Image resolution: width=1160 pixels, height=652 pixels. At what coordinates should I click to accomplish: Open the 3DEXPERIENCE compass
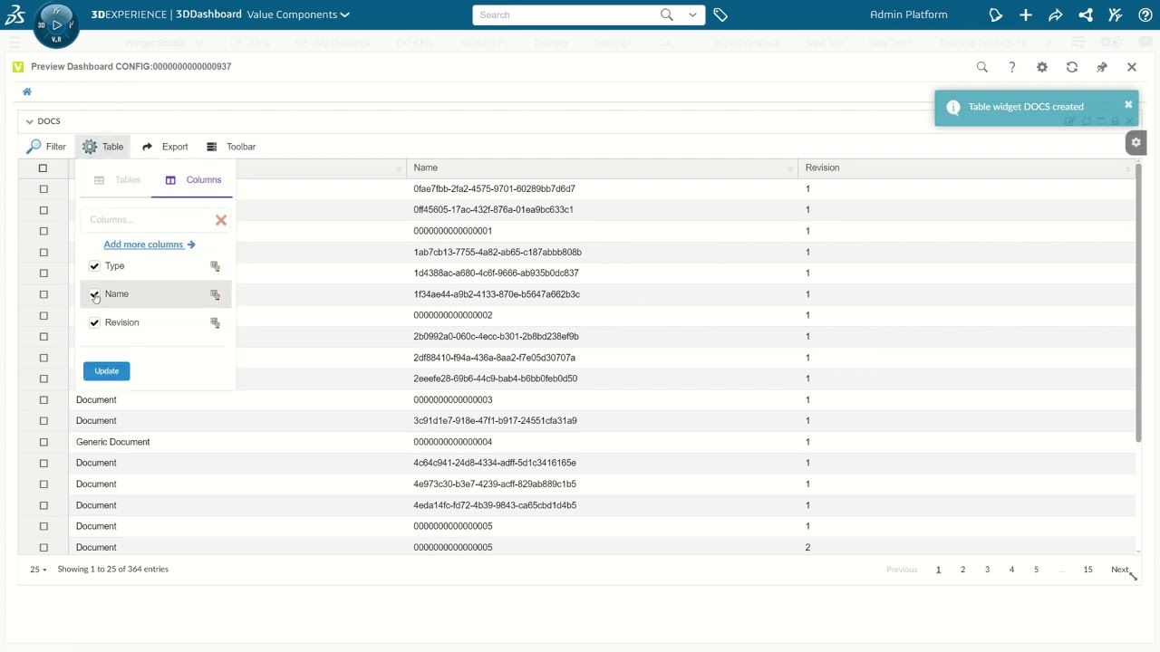click(x=56, y=25)
